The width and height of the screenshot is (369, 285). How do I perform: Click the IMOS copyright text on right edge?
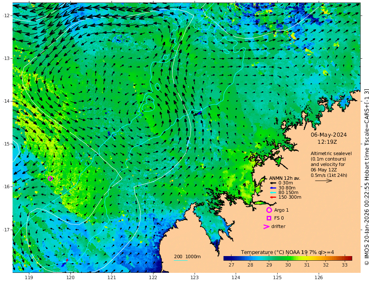click(x=366, y=176)
